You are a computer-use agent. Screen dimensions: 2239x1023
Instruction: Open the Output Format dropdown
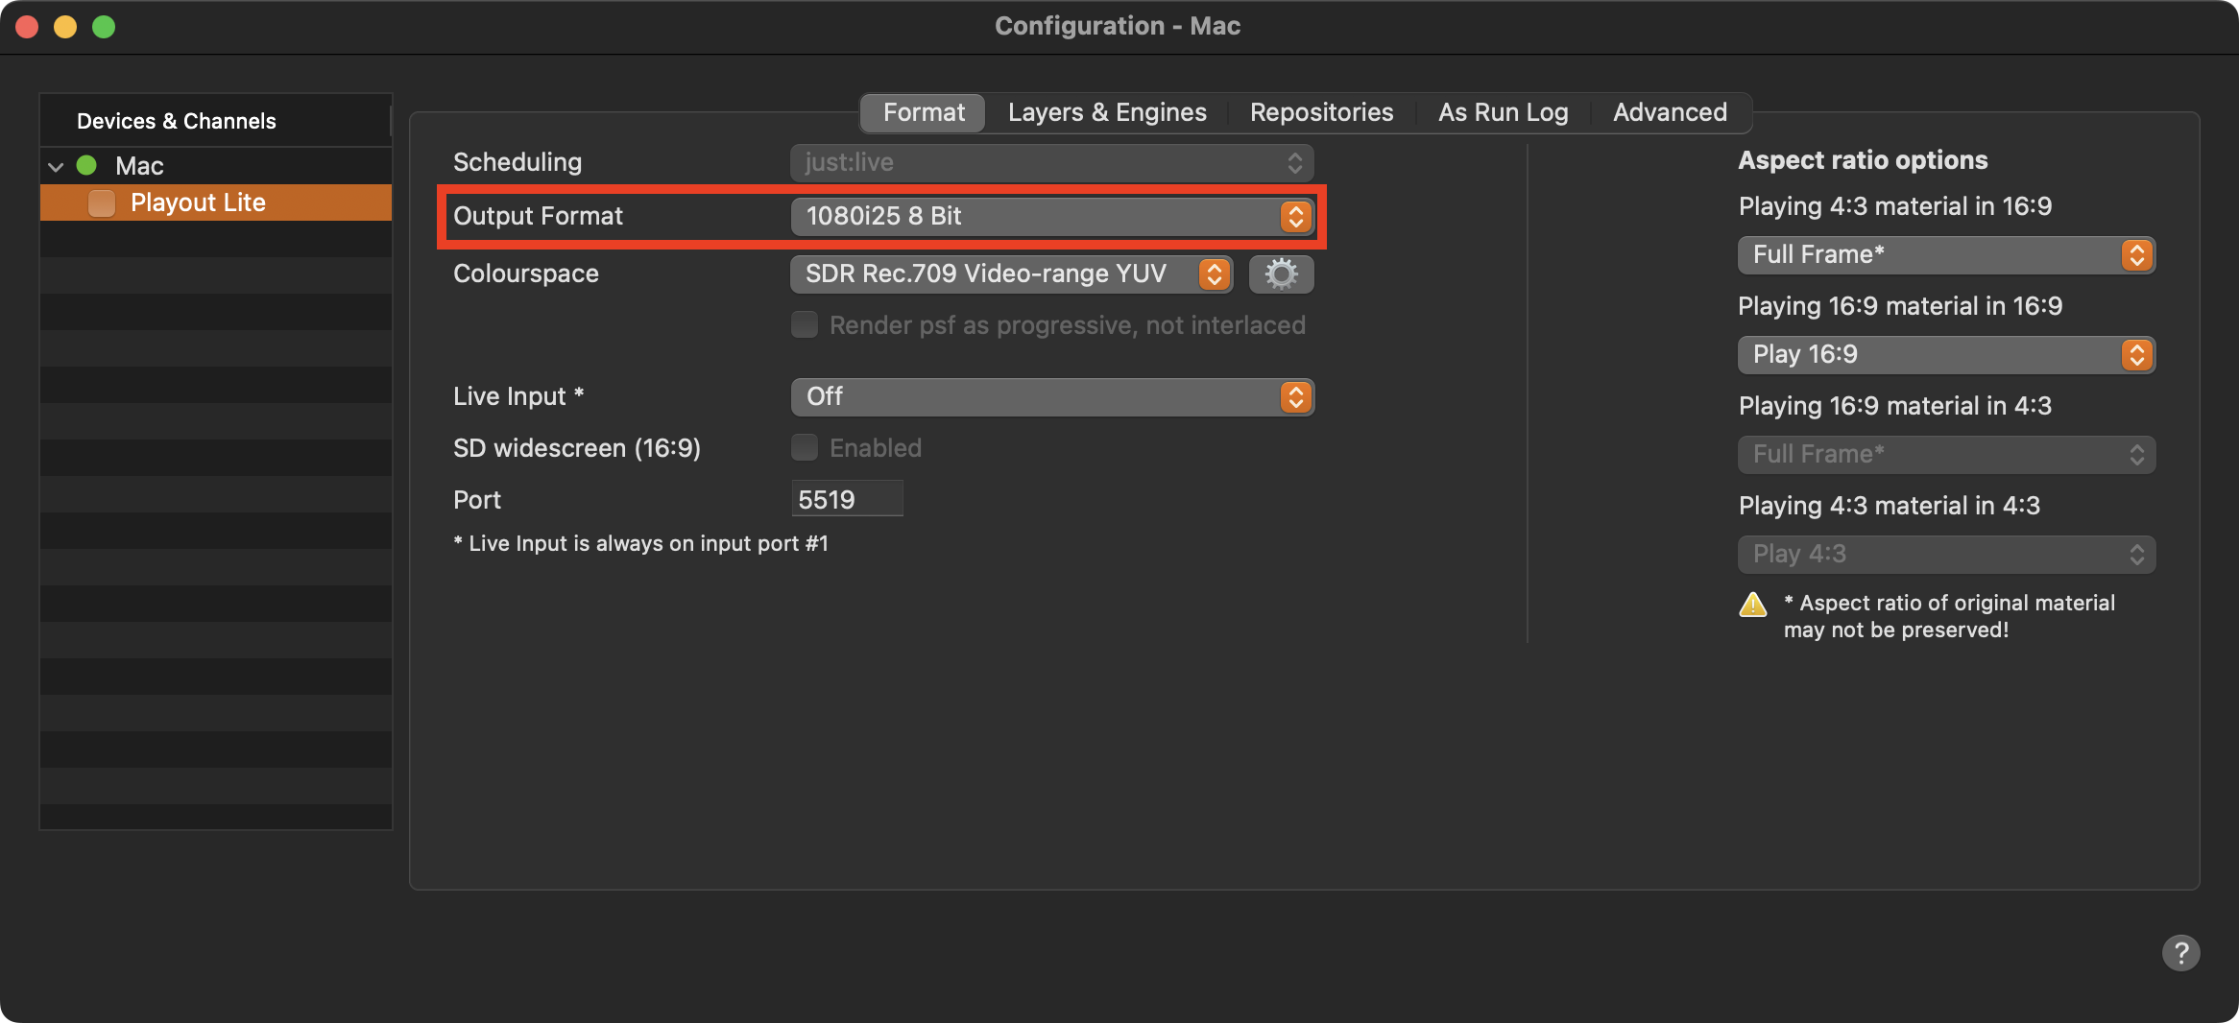point(1052,216)
